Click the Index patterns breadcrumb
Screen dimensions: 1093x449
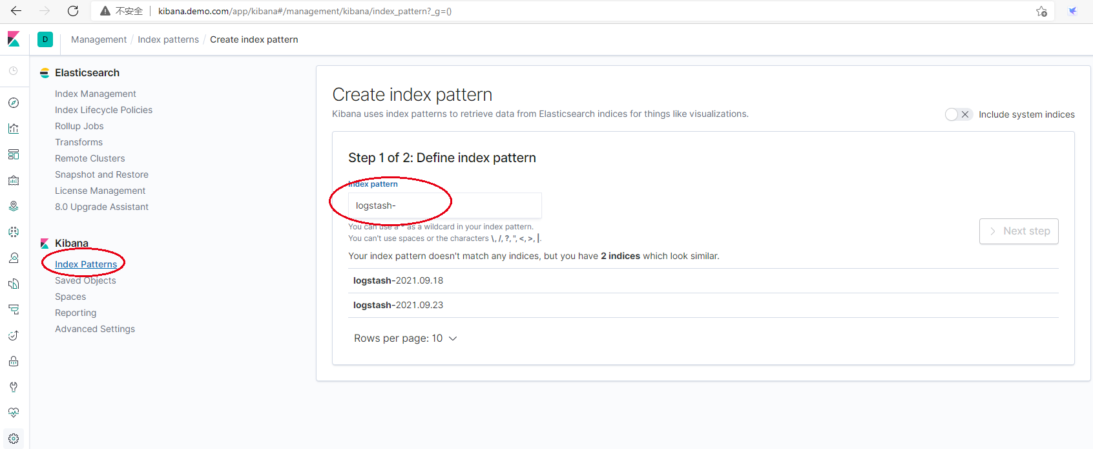coord(168,39)
